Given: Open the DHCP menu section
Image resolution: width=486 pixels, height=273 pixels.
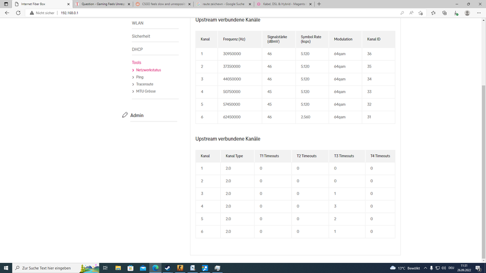Looking at the screenshot, I should (x=138, y=49).
